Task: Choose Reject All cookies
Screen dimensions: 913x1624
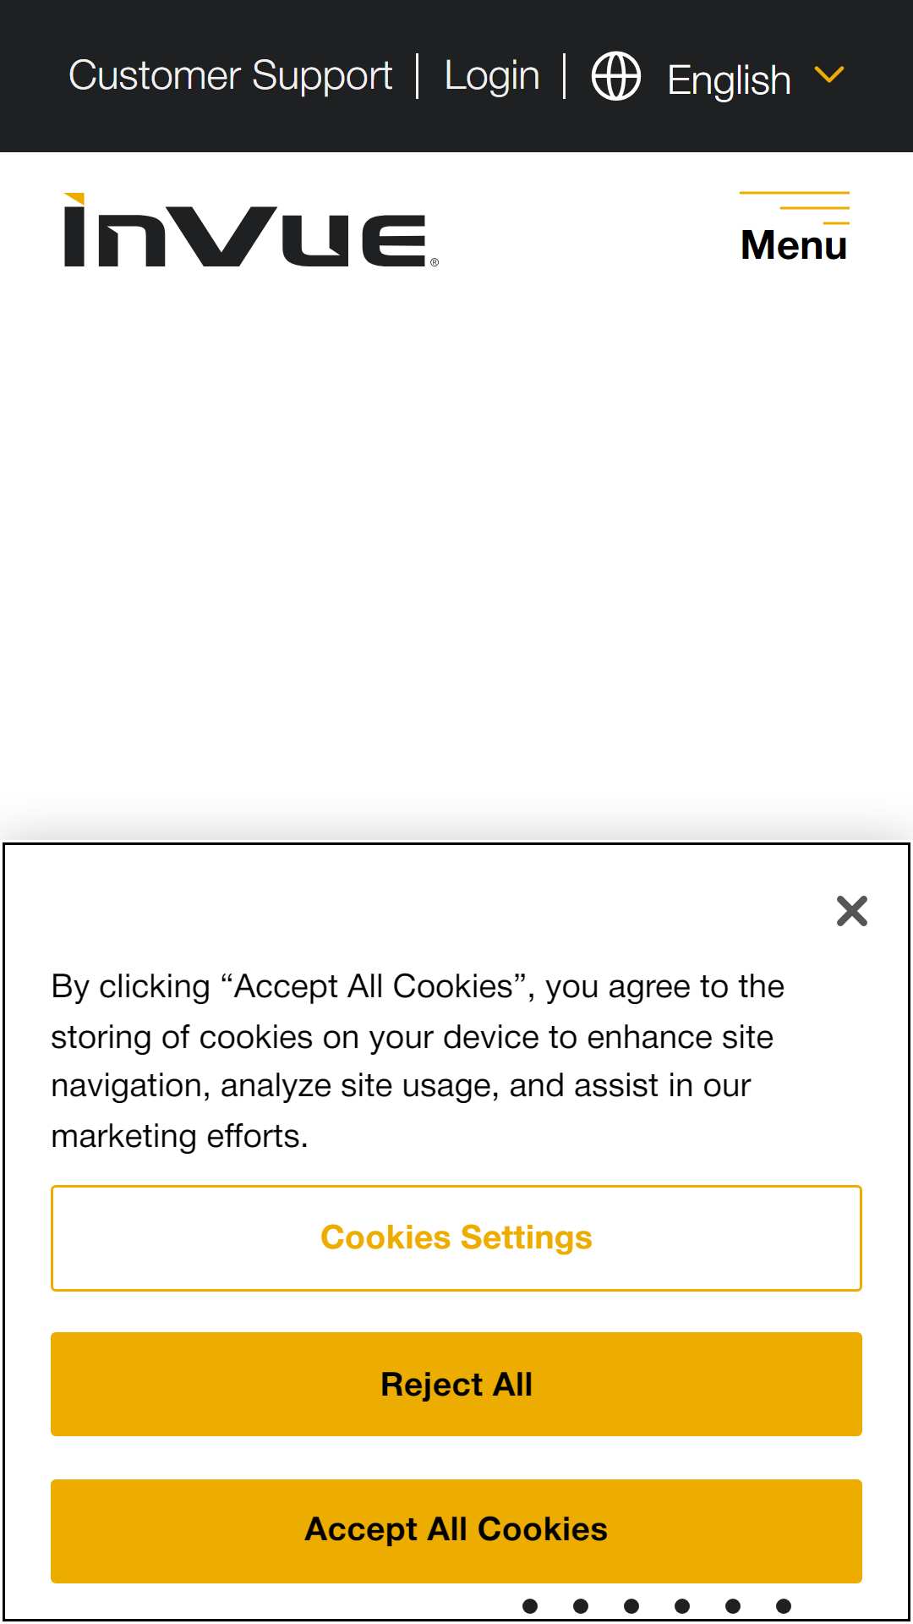Action: tap(456, 1385)
